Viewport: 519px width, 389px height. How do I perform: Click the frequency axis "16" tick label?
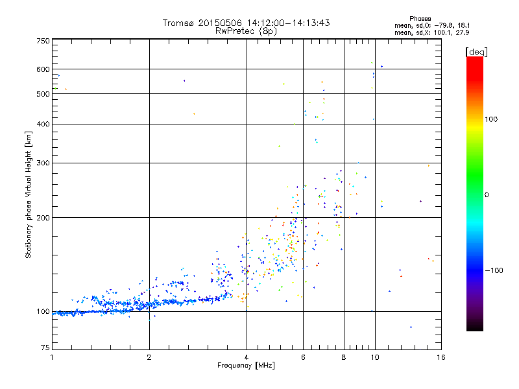coord(441,357)
